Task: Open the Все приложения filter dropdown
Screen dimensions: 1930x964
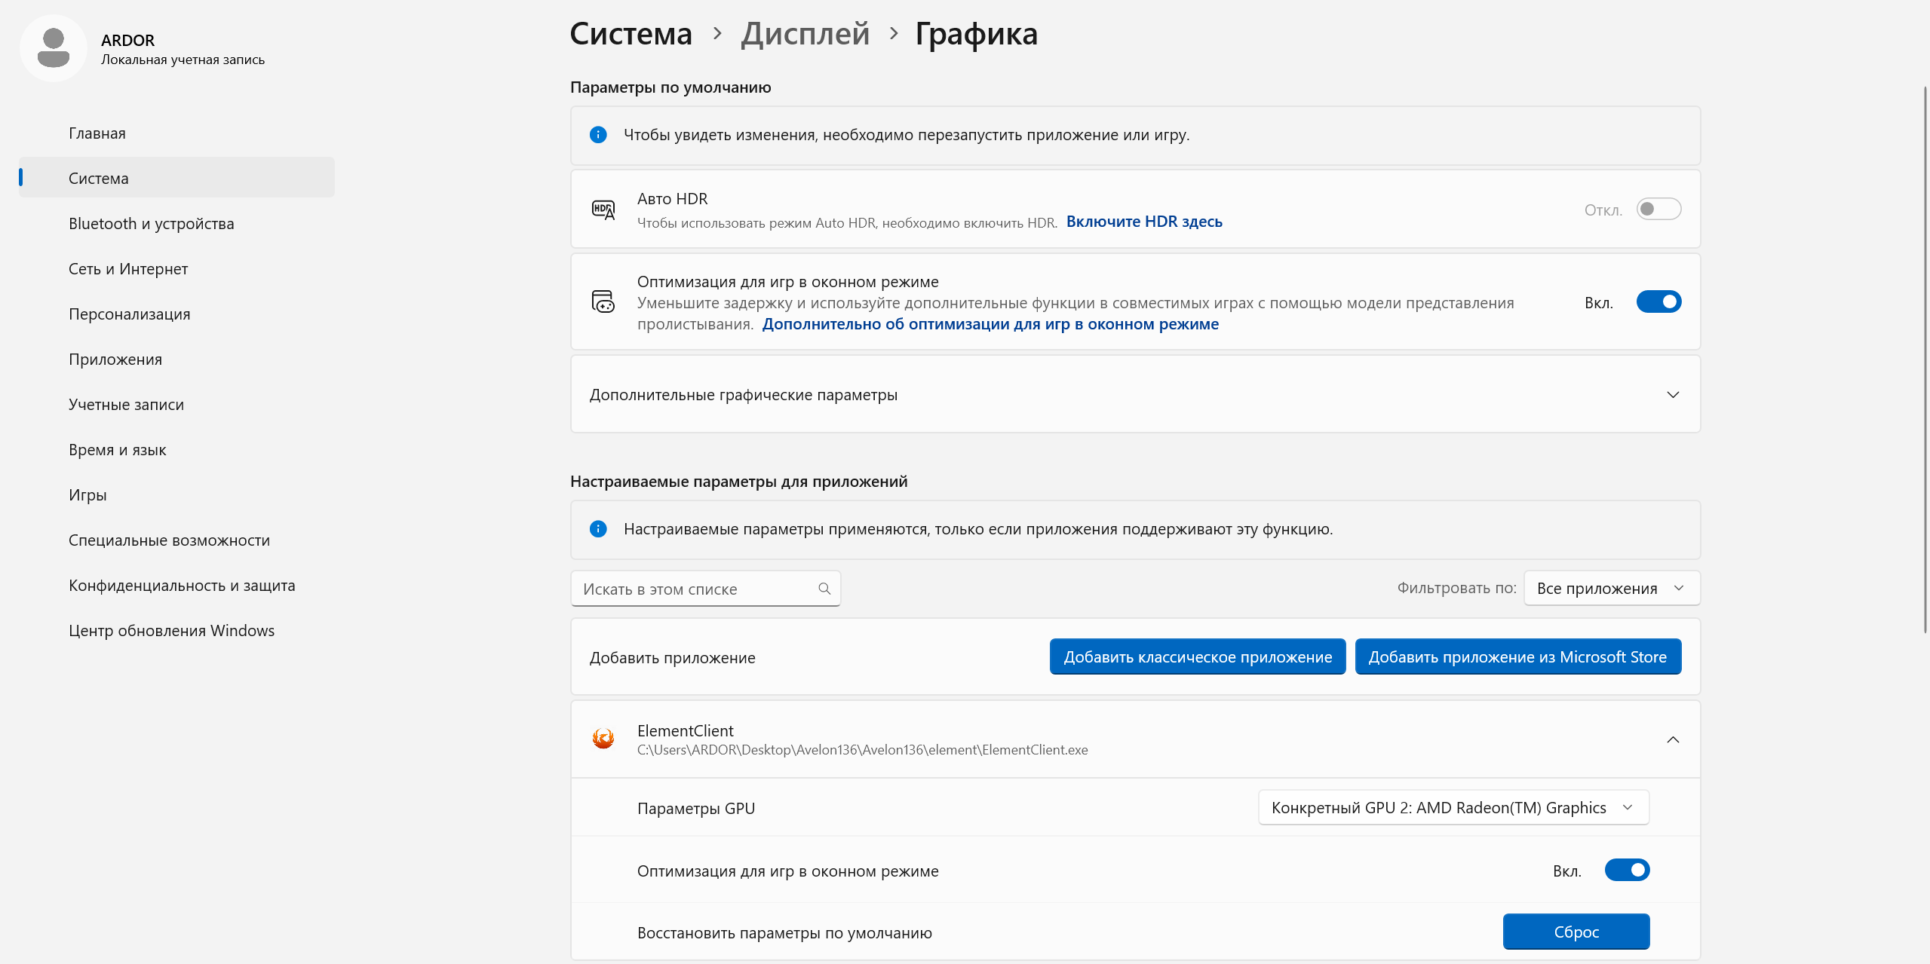Action: 1610,588
